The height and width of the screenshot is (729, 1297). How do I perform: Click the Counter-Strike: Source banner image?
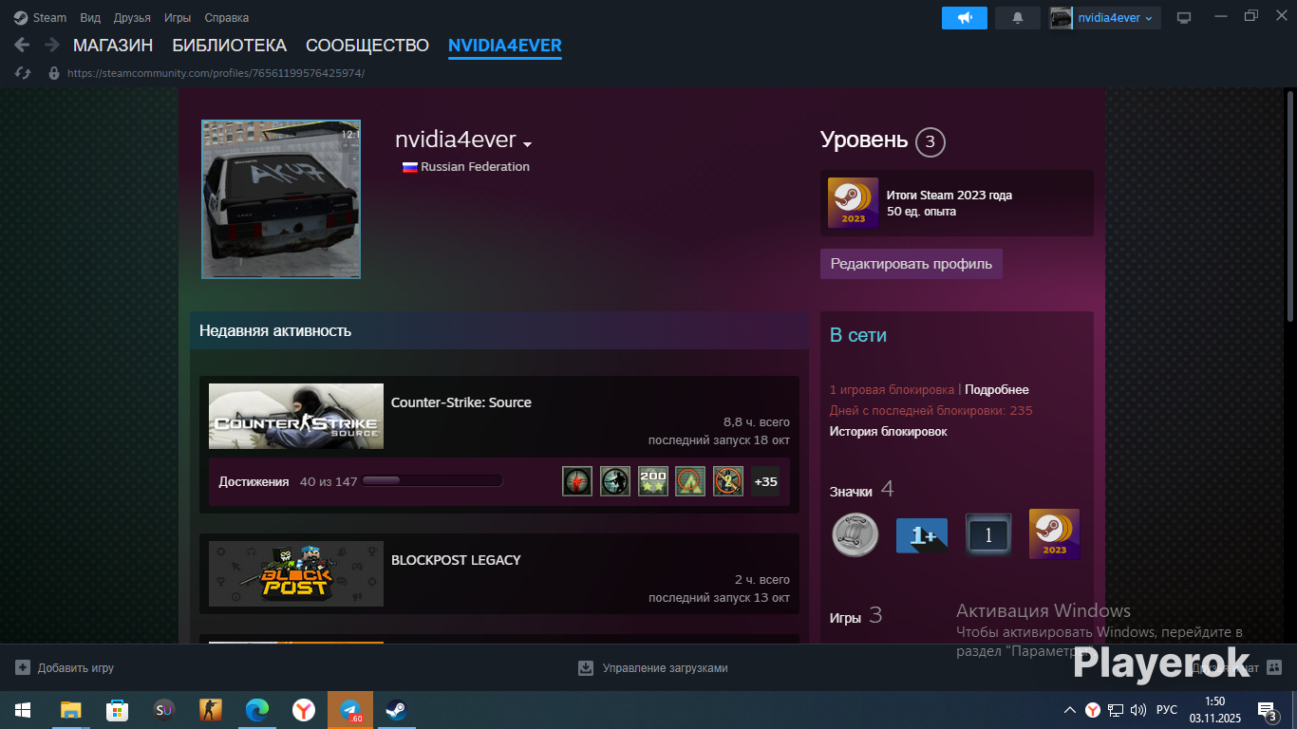pyautogui.click(x=296, y=416)
